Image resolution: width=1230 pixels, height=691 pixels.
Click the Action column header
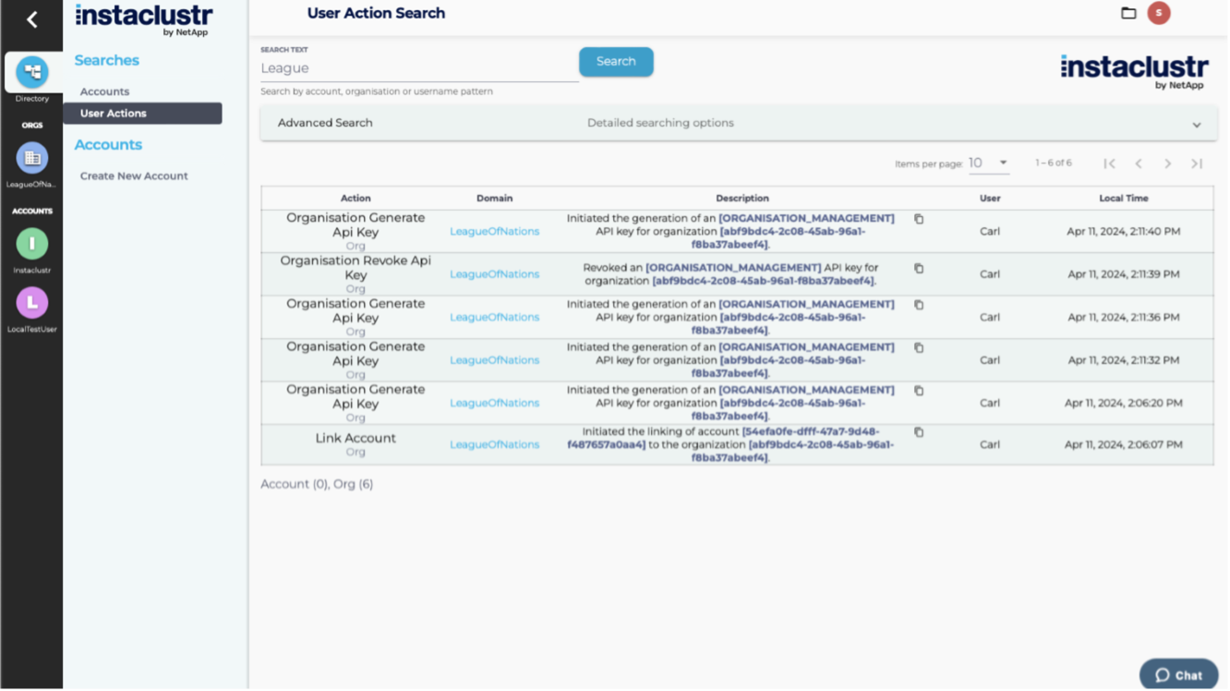[356, 199]
